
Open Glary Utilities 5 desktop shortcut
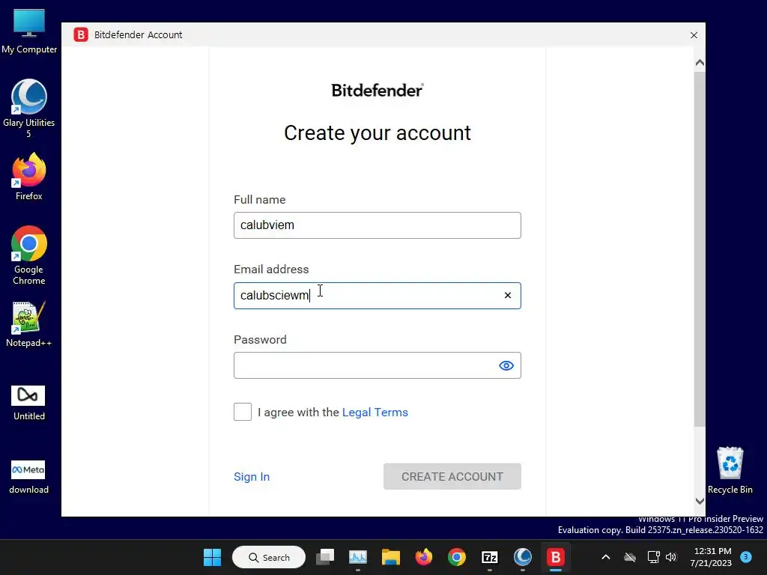pyautogui.click(x=29, y=109)
